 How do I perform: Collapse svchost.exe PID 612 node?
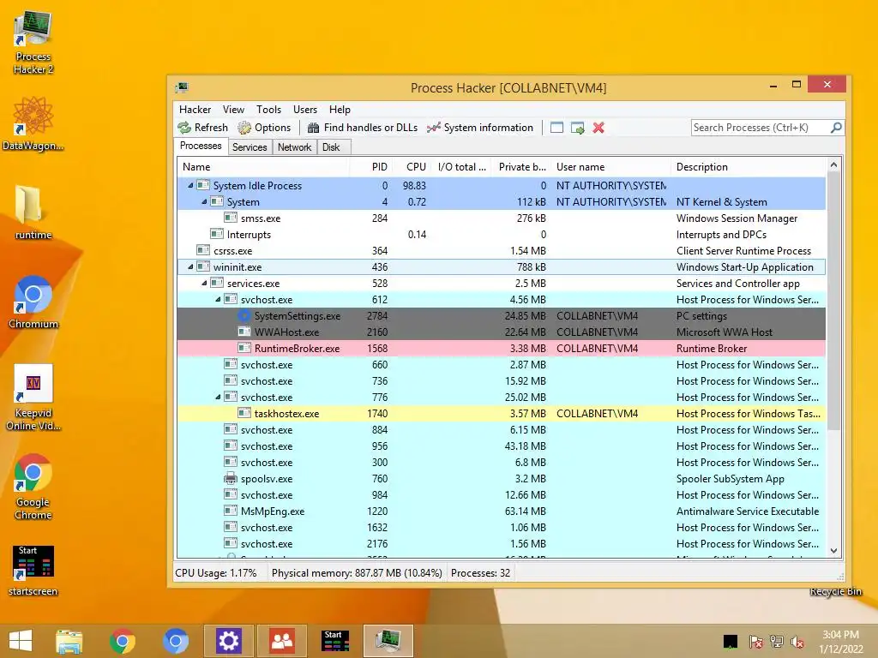pos(218,299)
